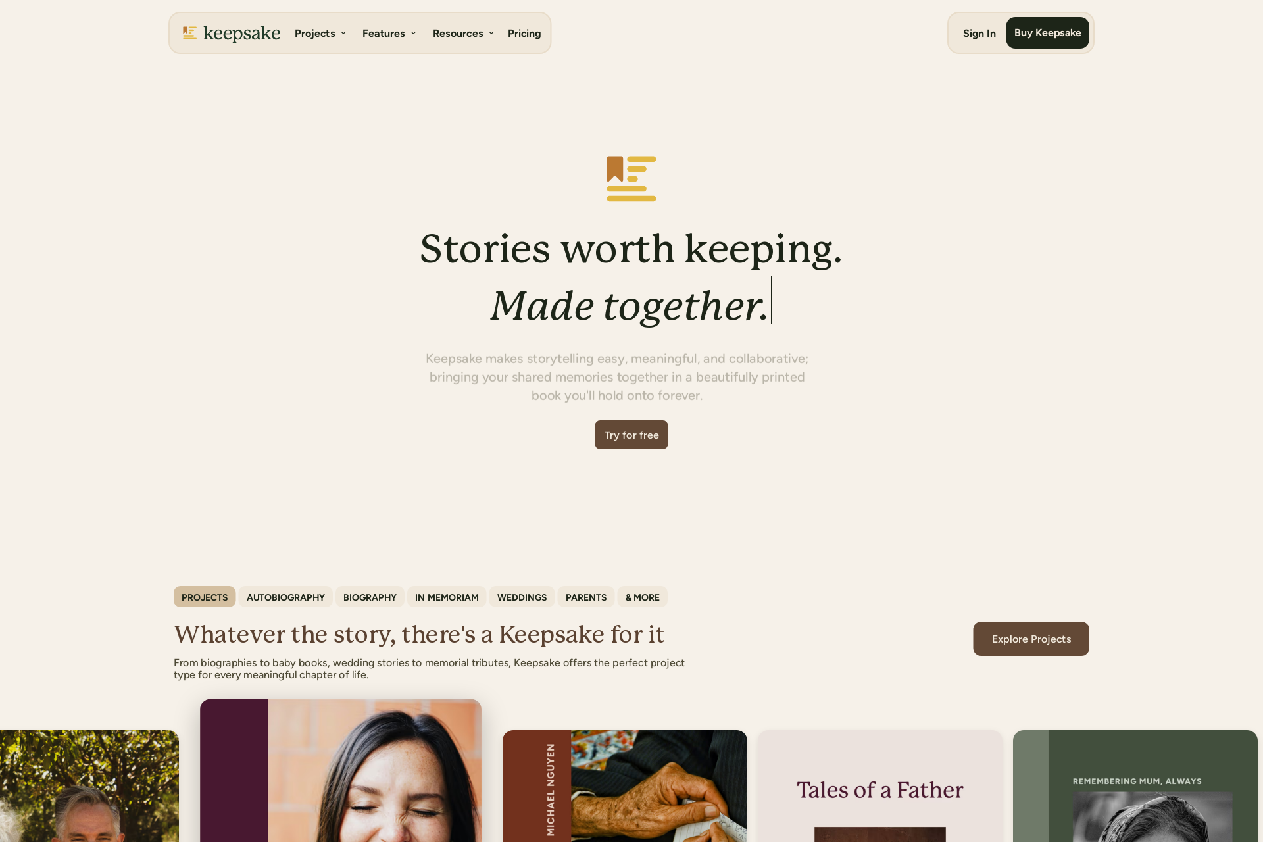Click the Buy Keepsake button
This screenshot has height=842, width=1263.
pyautogui.click(x=1047, y=33)
